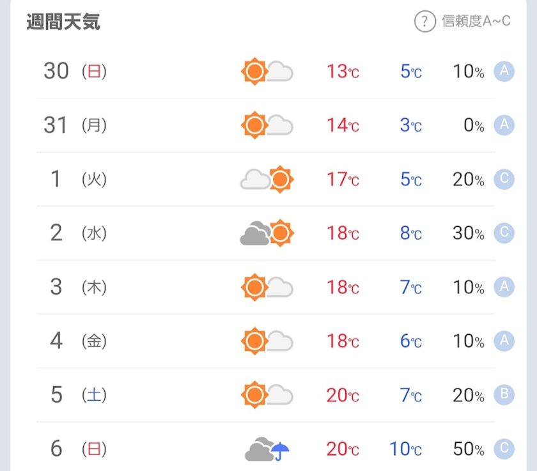Viewport: 537px width, 471px height.
Task: Click the sun-and-cloud icon for the 31st (月)
Action: pos(267,125)
